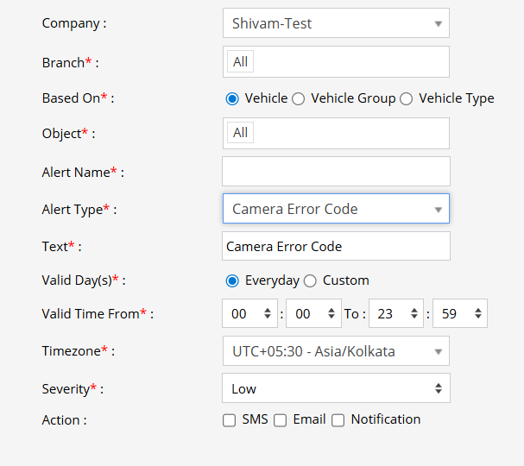Check the Notification action checkbox
The width and height of the screenshot is (524, 466).
click(x=338, y=420)
